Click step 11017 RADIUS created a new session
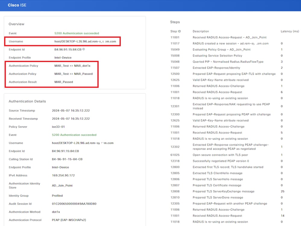This screenshot has width=301, height=226. tap(230, 44)
